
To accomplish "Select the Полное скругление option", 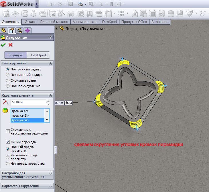I will pyautogui.click(x=8, y=86).
